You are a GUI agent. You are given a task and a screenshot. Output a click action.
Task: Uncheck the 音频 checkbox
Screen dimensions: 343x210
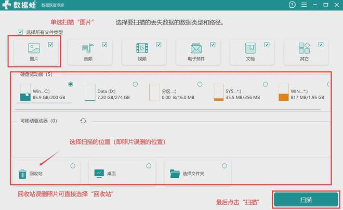pyautogui.click(x=104, y=45)
